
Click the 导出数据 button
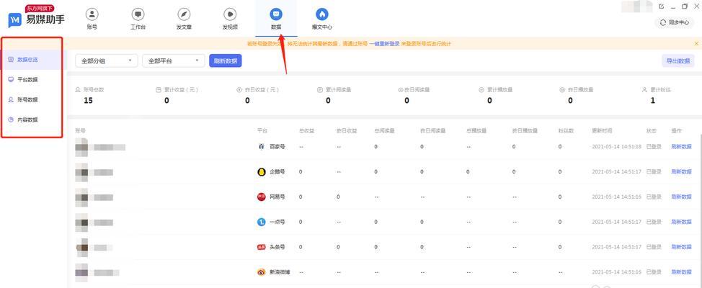[677, 61]
